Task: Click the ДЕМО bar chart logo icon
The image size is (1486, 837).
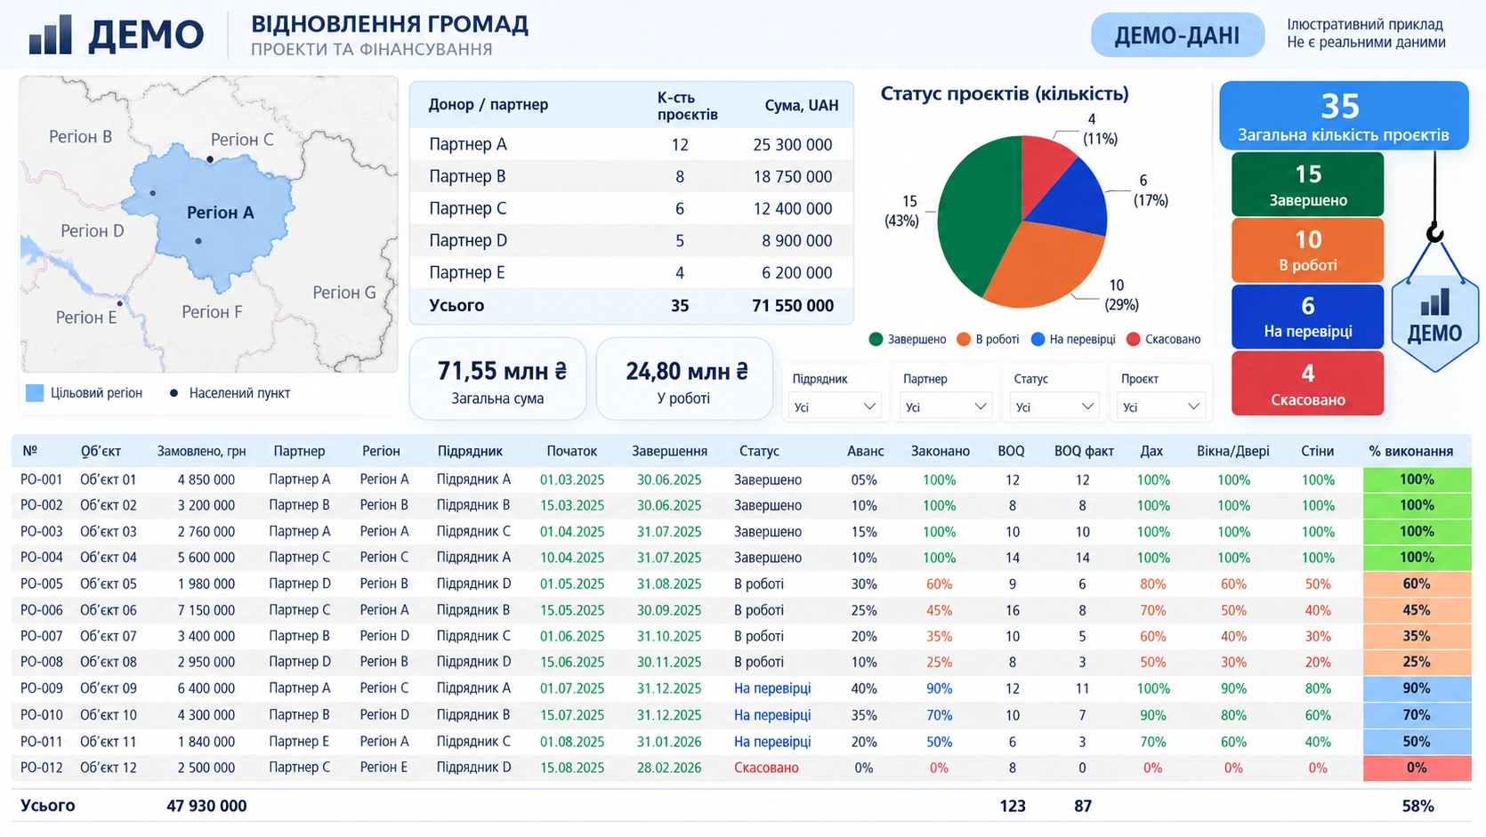Action: pos(50,34)
